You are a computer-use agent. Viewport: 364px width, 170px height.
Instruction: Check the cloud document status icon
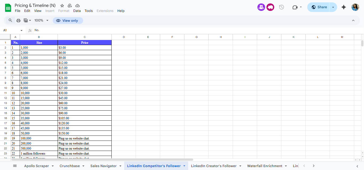pos(78,6)
